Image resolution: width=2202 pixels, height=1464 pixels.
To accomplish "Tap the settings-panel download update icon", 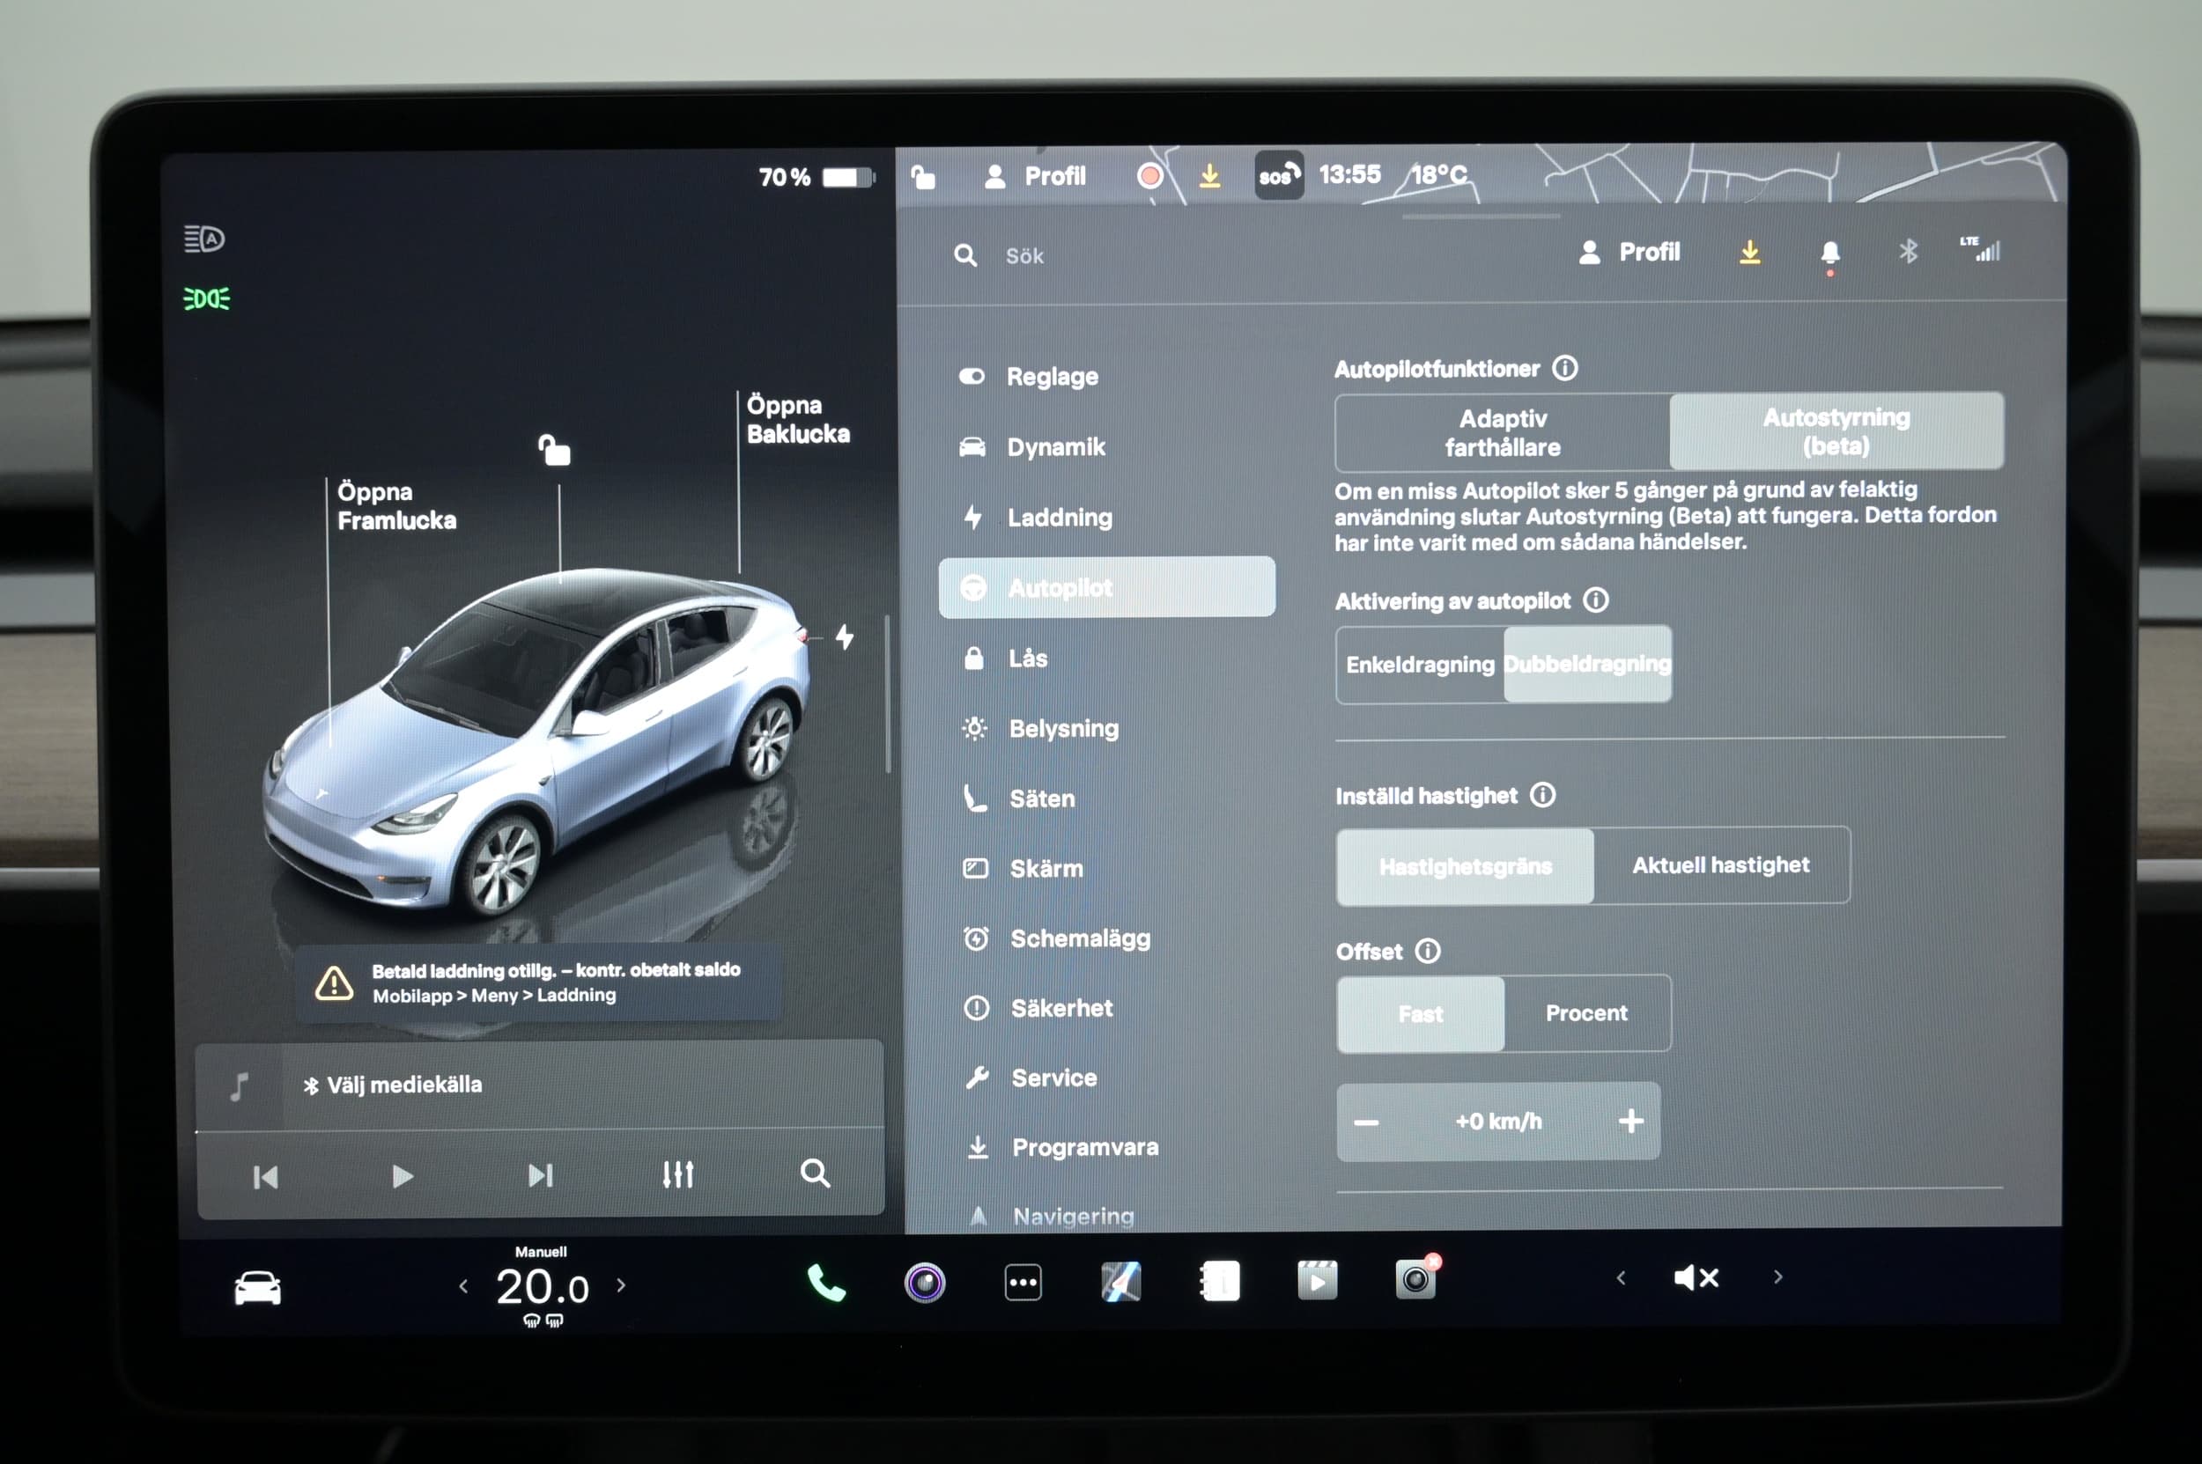I will (1750, 252).
